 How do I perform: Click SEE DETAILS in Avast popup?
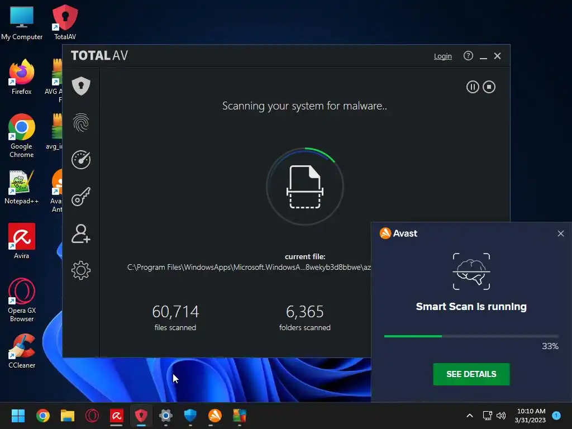(x=471, y=374)
